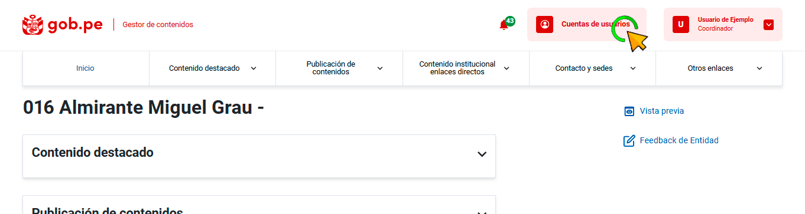Open the Contacto y sedes menu

coord(592,68)
